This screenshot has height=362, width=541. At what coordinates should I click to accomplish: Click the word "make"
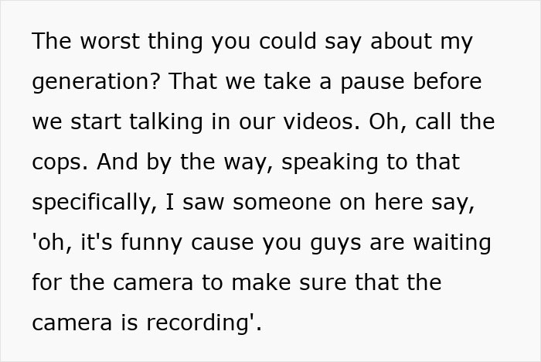(261, 282)
